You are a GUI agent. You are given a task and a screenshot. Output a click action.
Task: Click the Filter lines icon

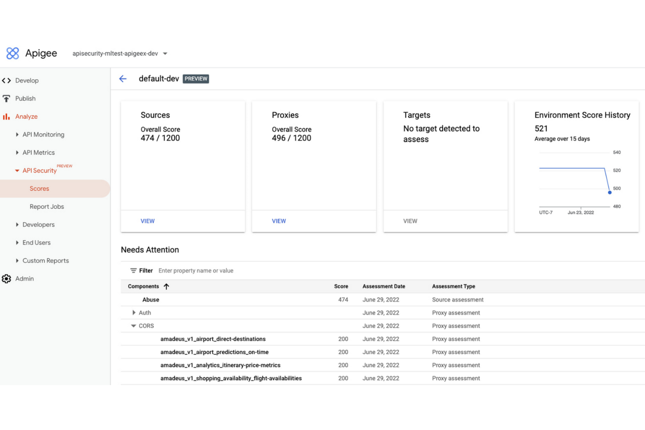tap(133, 271)
